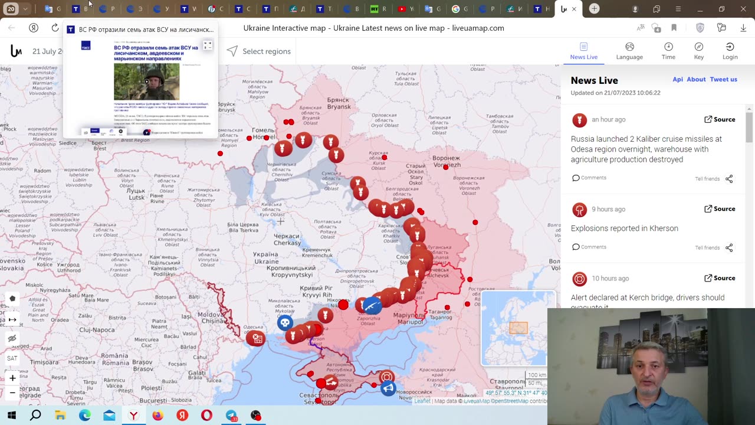This screenshot has width=755, height=425.
Task: Click the translate page icon
Action: coord(641,28)
